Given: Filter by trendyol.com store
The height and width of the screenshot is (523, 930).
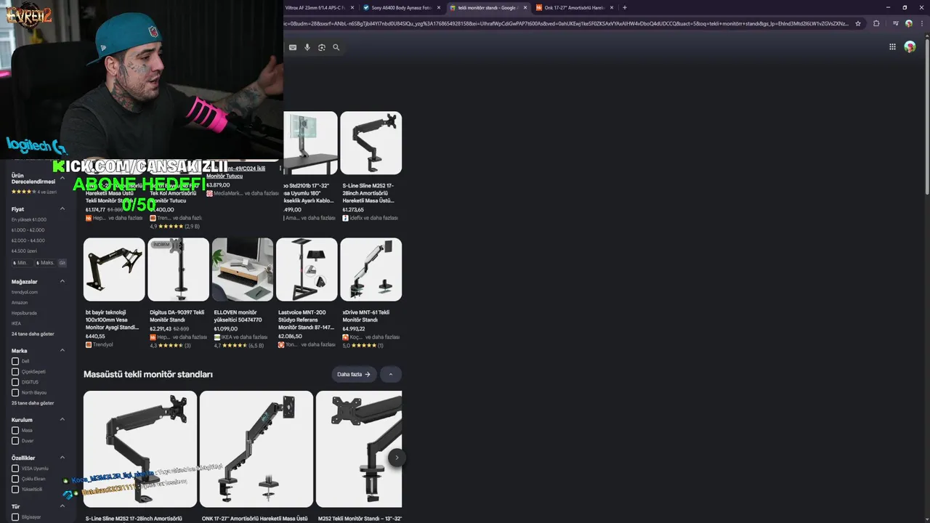Looking at the screenshot, I should tap(25, 292).
